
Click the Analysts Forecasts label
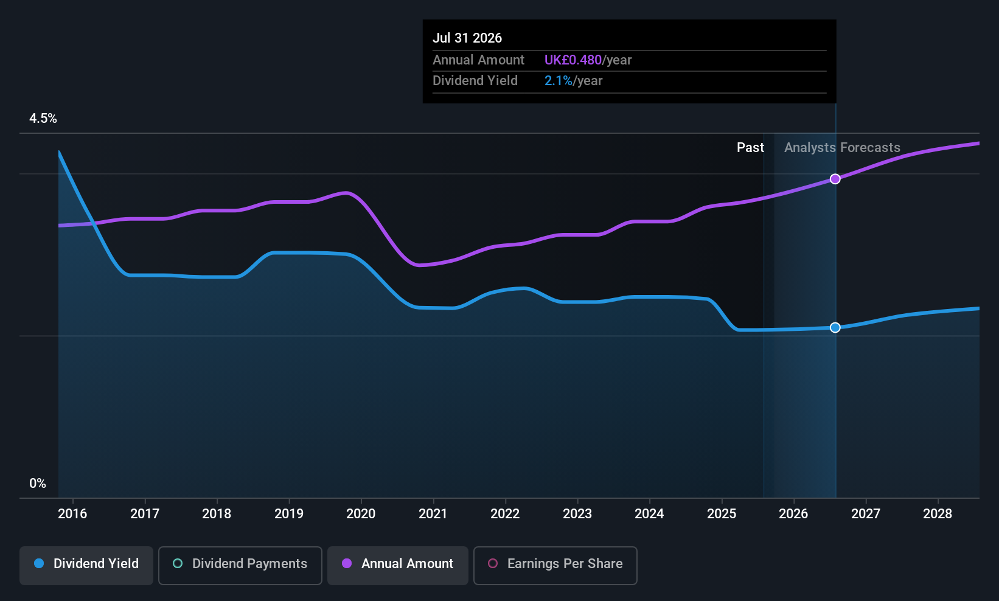pos(842,148)
